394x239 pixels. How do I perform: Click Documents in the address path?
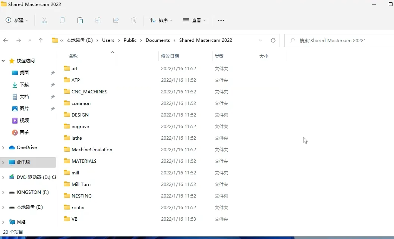158,40
